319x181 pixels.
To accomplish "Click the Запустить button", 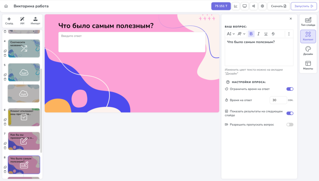I will (x=304, y=6).
